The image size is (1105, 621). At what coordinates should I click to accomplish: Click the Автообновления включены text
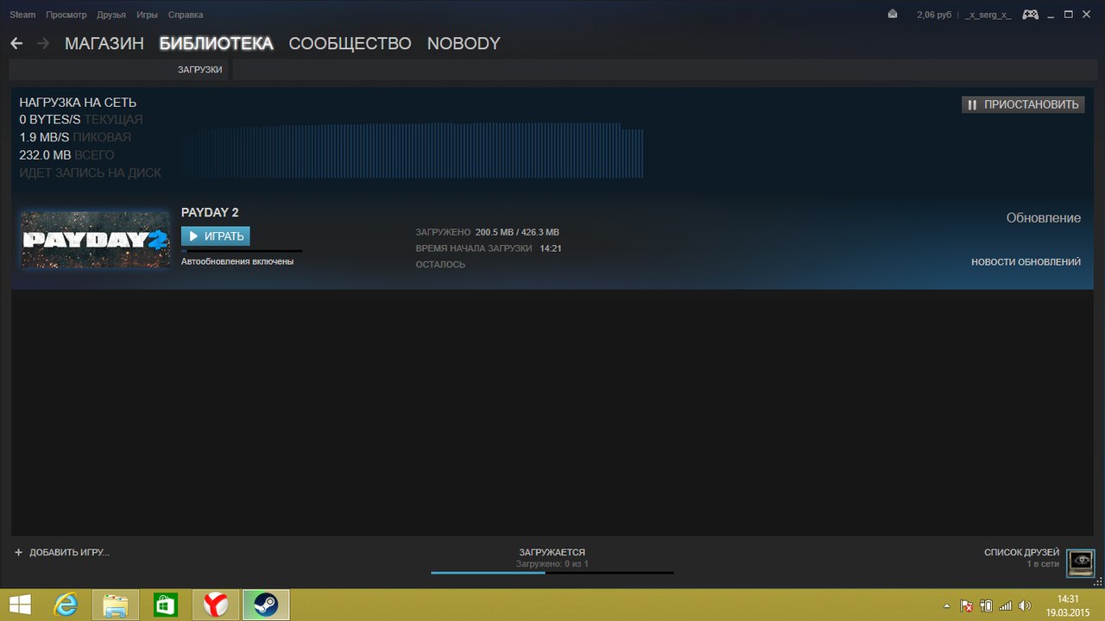pos(237,261)
